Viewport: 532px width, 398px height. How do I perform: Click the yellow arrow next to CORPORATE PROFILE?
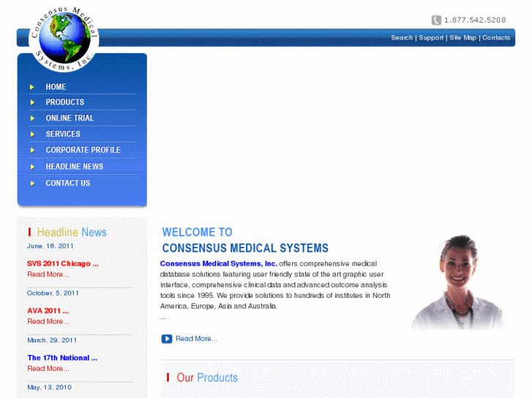(x=32, y=150)
